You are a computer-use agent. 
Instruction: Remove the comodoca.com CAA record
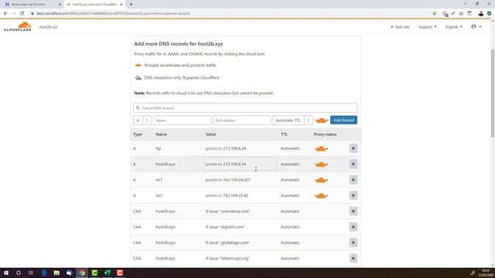tap(353, 211)
